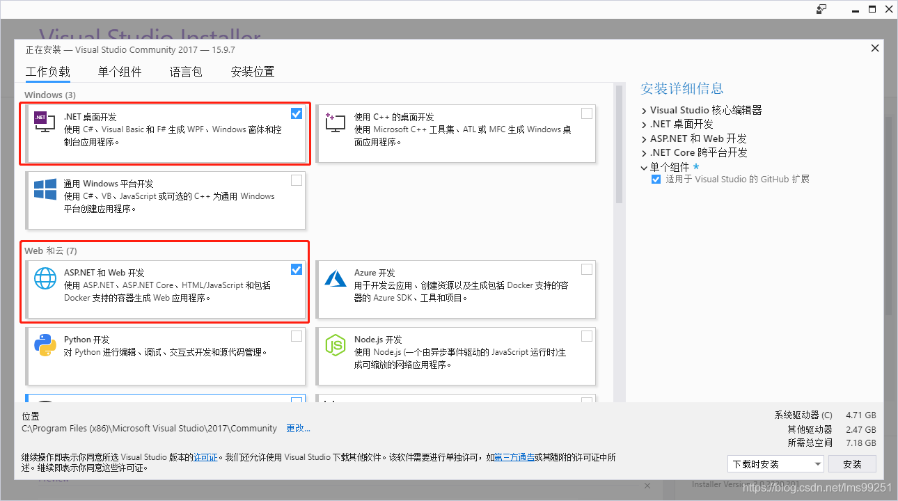The image size is (898, 501).
Task: Expand .NET 桌面开发 in install details
Action: pos(645,125)
